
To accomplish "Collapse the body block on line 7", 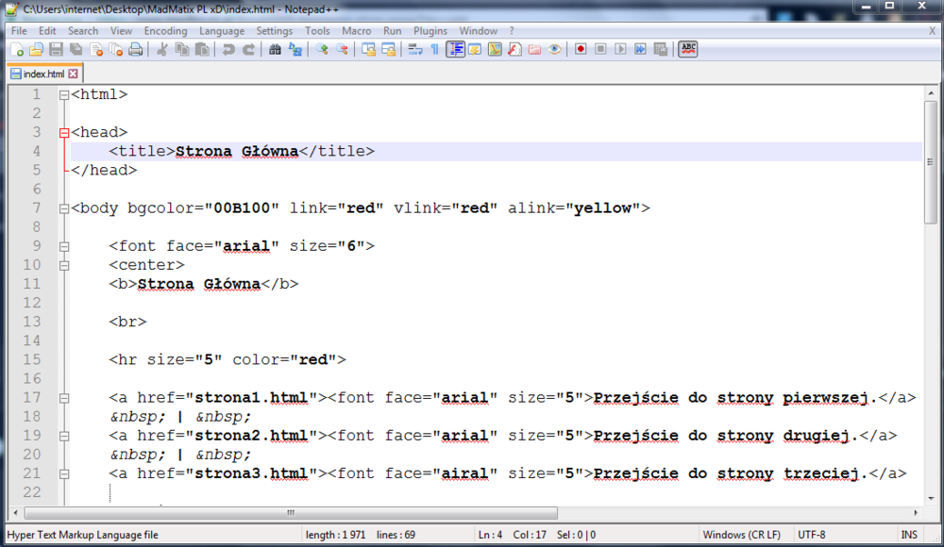I will 64,208.
